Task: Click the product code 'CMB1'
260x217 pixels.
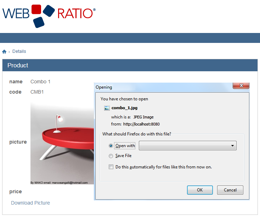Action: [x=37, y=92]
